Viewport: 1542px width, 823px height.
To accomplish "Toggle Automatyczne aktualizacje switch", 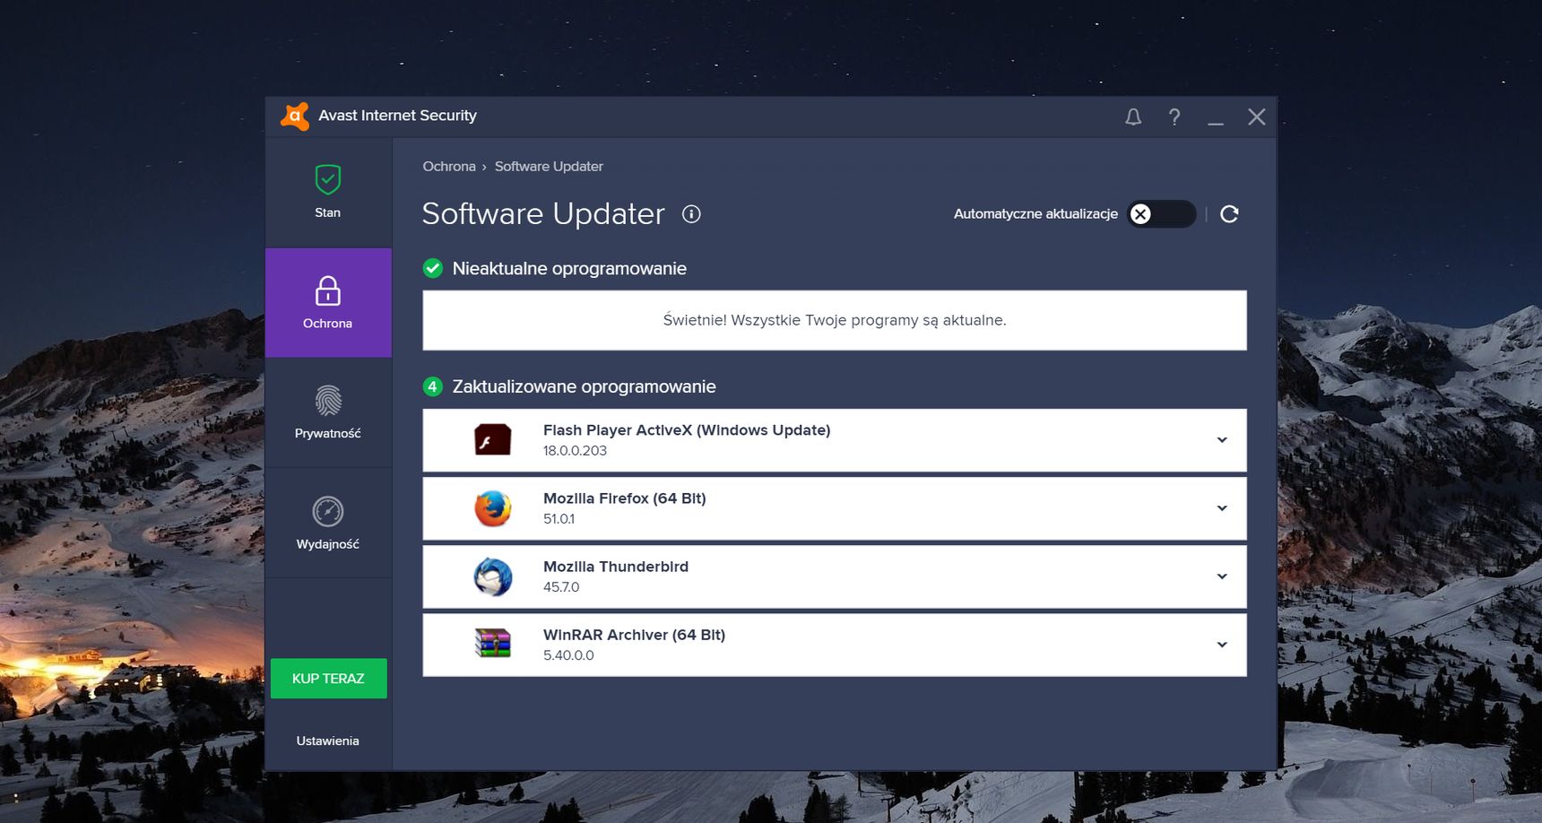I will click(x=1161, y=214).
